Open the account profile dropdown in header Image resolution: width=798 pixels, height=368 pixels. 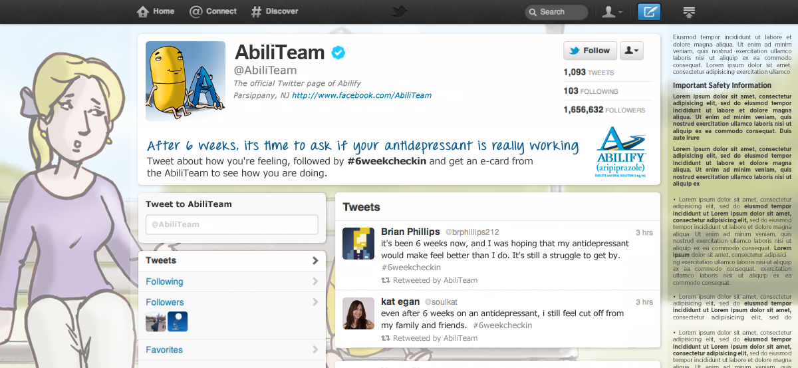[x=612, y=12]
